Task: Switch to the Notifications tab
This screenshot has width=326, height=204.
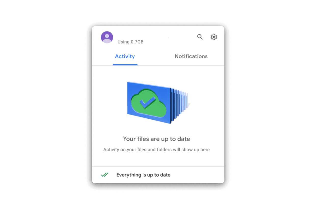Action: (191, 56)
